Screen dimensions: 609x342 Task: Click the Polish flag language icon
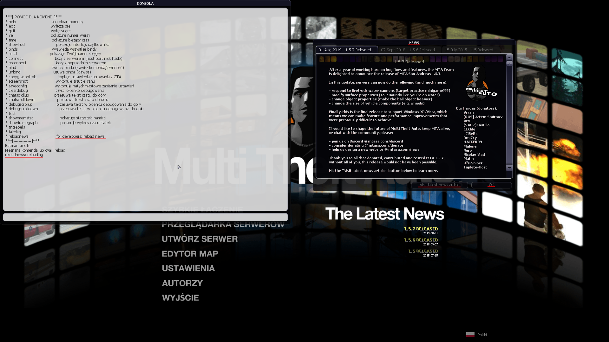[470, 335]
